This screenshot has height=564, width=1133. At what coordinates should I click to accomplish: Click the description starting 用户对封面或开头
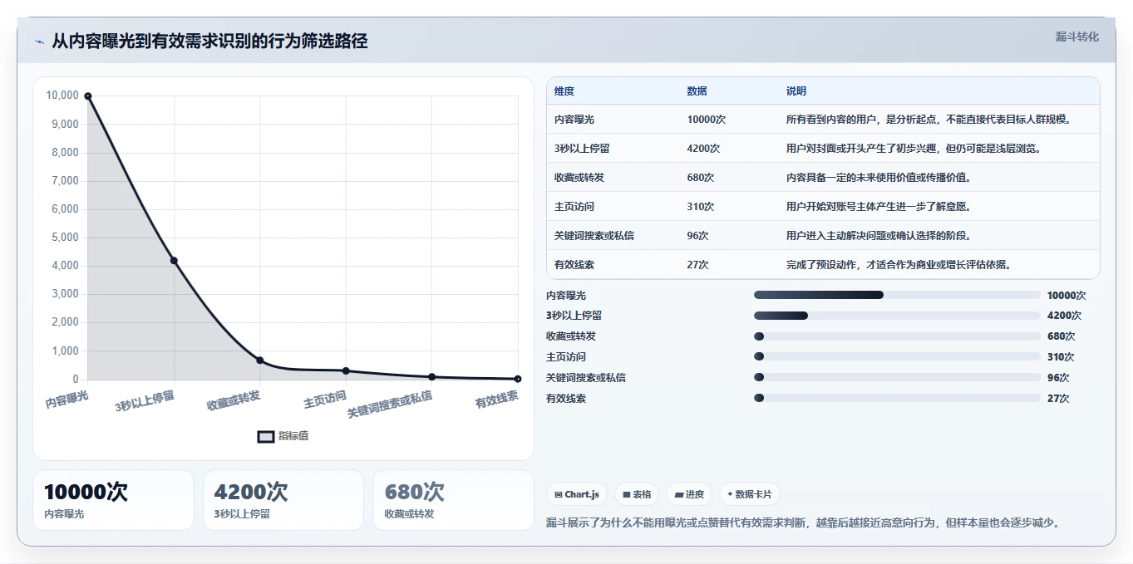(914, 149)
